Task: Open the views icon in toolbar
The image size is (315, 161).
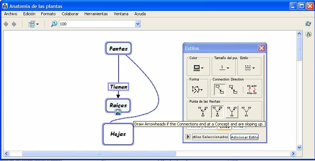Action: click(33, 24)
